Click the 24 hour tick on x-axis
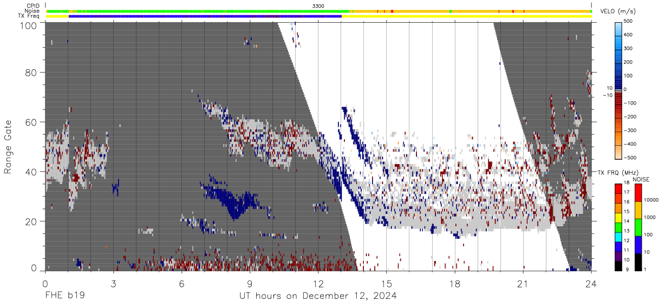 (x=591, y=283)
